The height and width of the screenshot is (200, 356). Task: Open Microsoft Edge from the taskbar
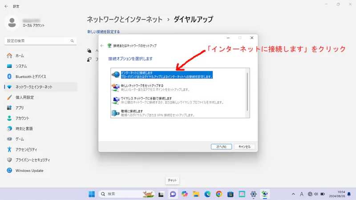tap(207, 194)
